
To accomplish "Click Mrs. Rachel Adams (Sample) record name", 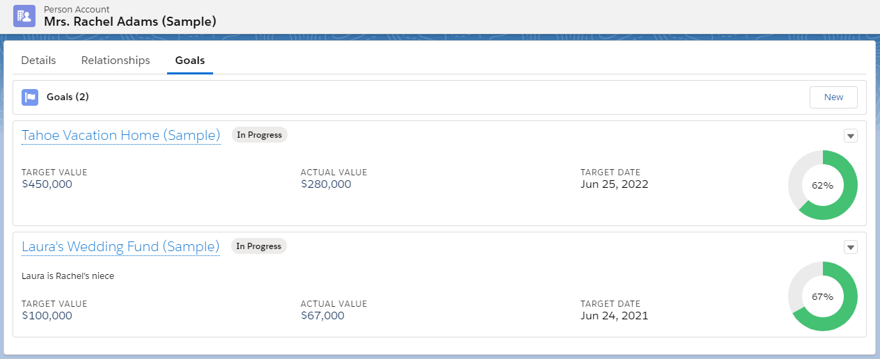I will click(130, 22).
